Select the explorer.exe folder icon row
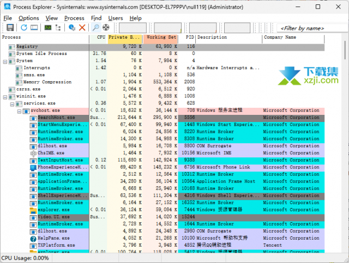The image size is (349, 263). (33, 210)
